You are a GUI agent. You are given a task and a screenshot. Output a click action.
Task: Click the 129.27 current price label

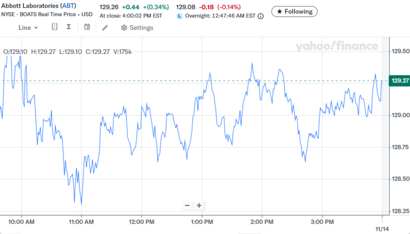tap(399, 81)
